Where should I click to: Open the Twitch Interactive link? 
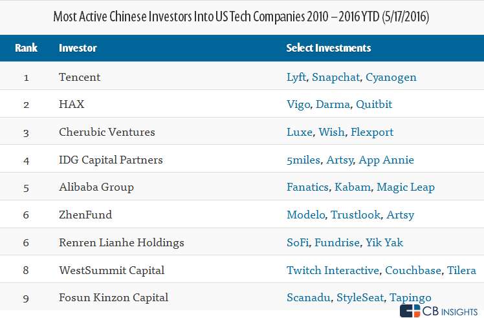[x=333, y=270]
